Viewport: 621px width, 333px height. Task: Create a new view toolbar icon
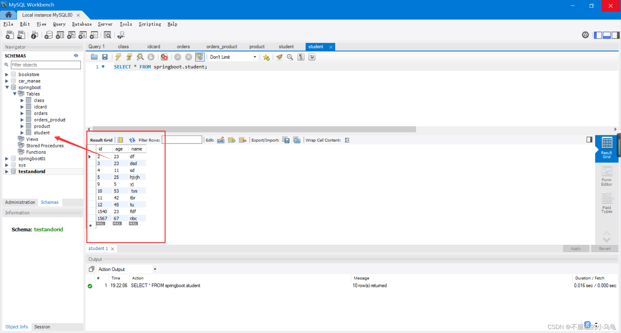[x=71, y=35]
